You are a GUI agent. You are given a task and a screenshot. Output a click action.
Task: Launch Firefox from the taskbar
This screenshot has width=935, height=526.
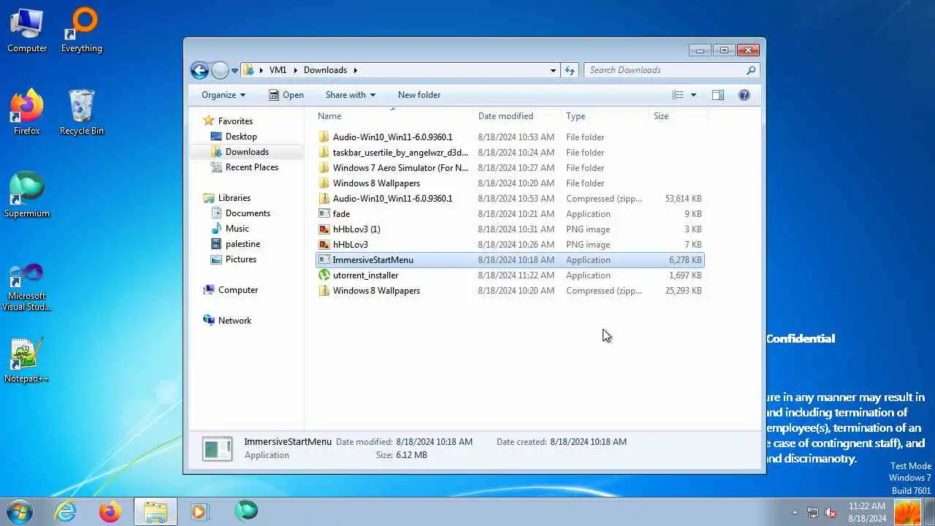(110, 511)
